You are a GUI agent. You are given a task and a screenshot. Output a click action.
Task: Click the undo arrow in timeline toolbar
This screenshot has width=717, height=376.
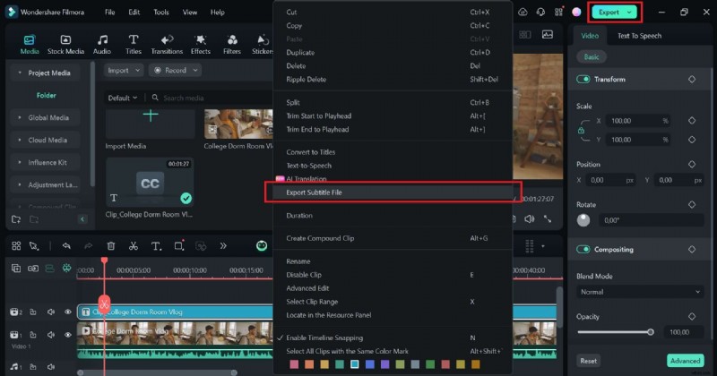click(65, 246)
